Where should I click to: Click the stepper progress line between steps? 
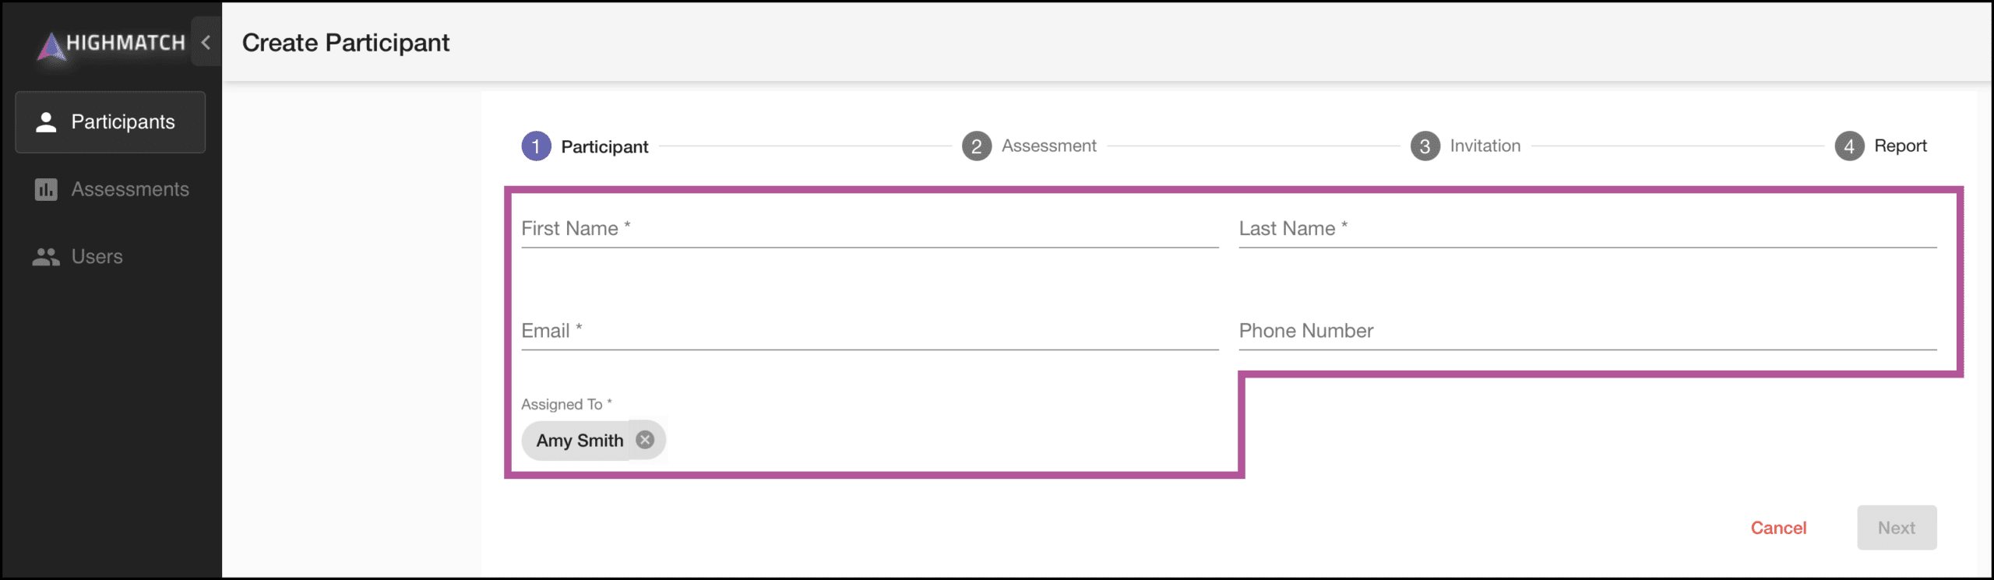(802, 146)
